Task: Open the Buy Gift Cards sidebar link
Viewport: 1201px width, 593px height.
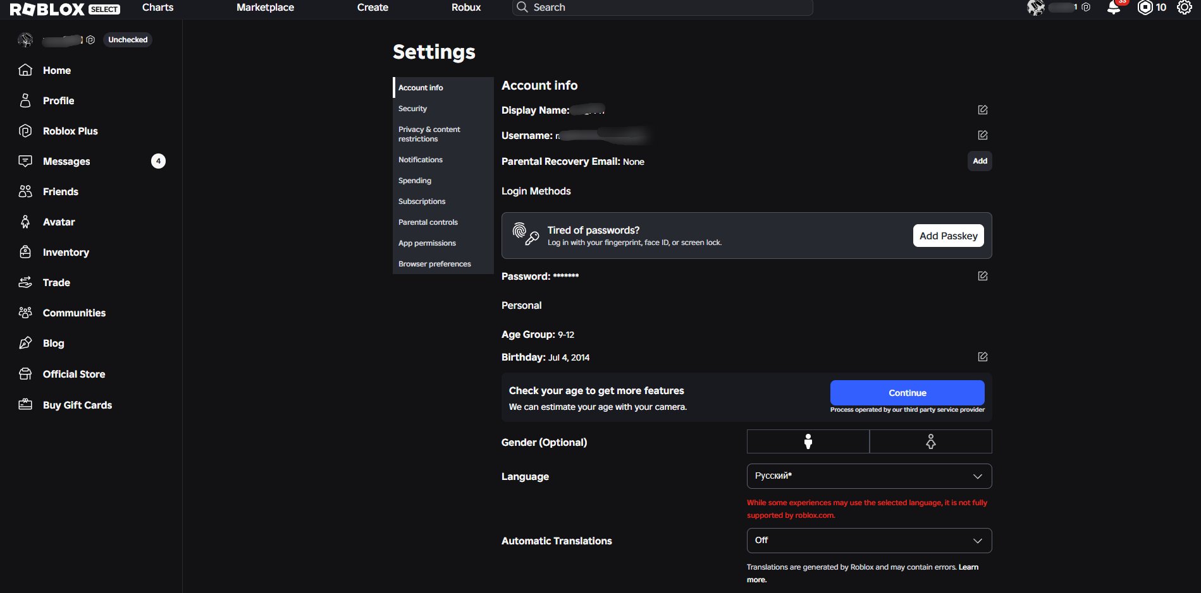Action: [x=77, y=405]
